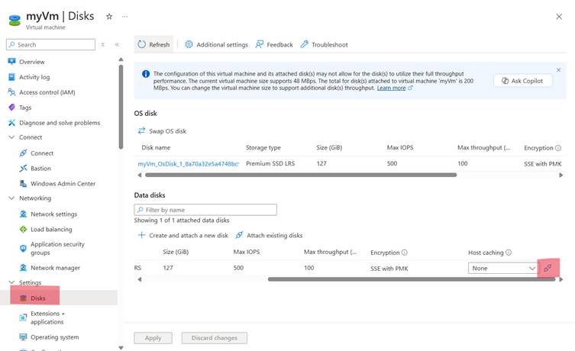This screenshot has height=351, width=575.
Task: Open Activity log in sidebar
Action: 34,77
